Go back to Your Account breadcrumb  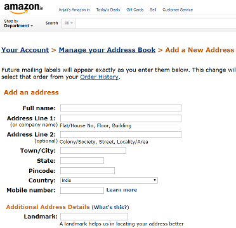[x=25, y=50]
